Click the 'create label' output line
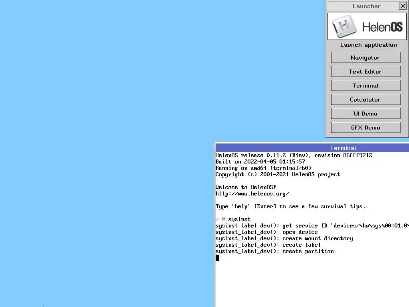The image size is (409, 307). tap(268, 245)
